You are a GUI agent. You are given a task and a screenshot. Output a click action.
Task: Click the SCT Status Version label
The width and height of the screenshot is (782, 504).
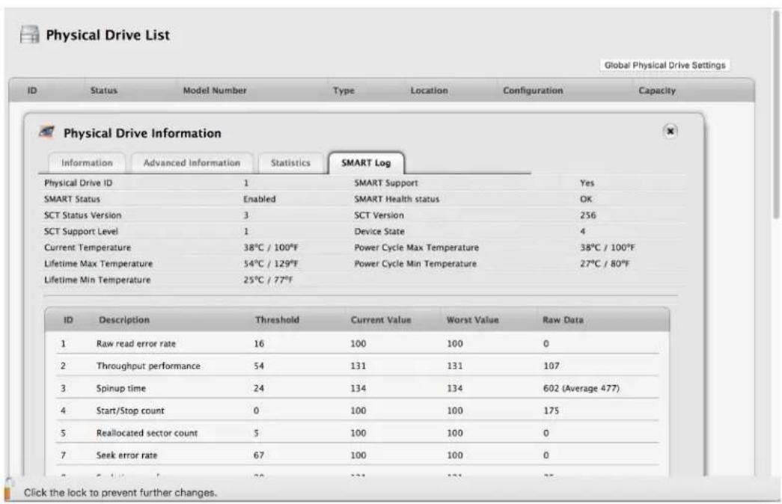(x=83, y=215)
